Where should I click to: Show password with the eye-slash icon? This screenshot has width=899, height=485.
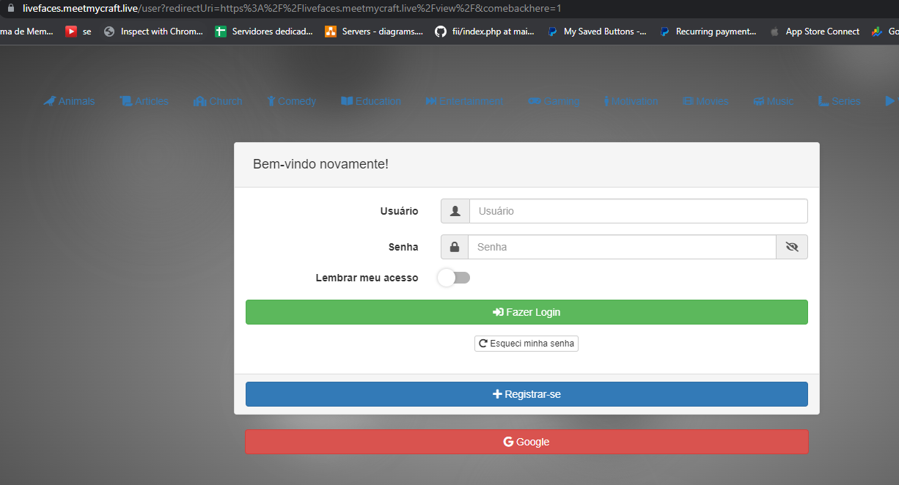792,247
